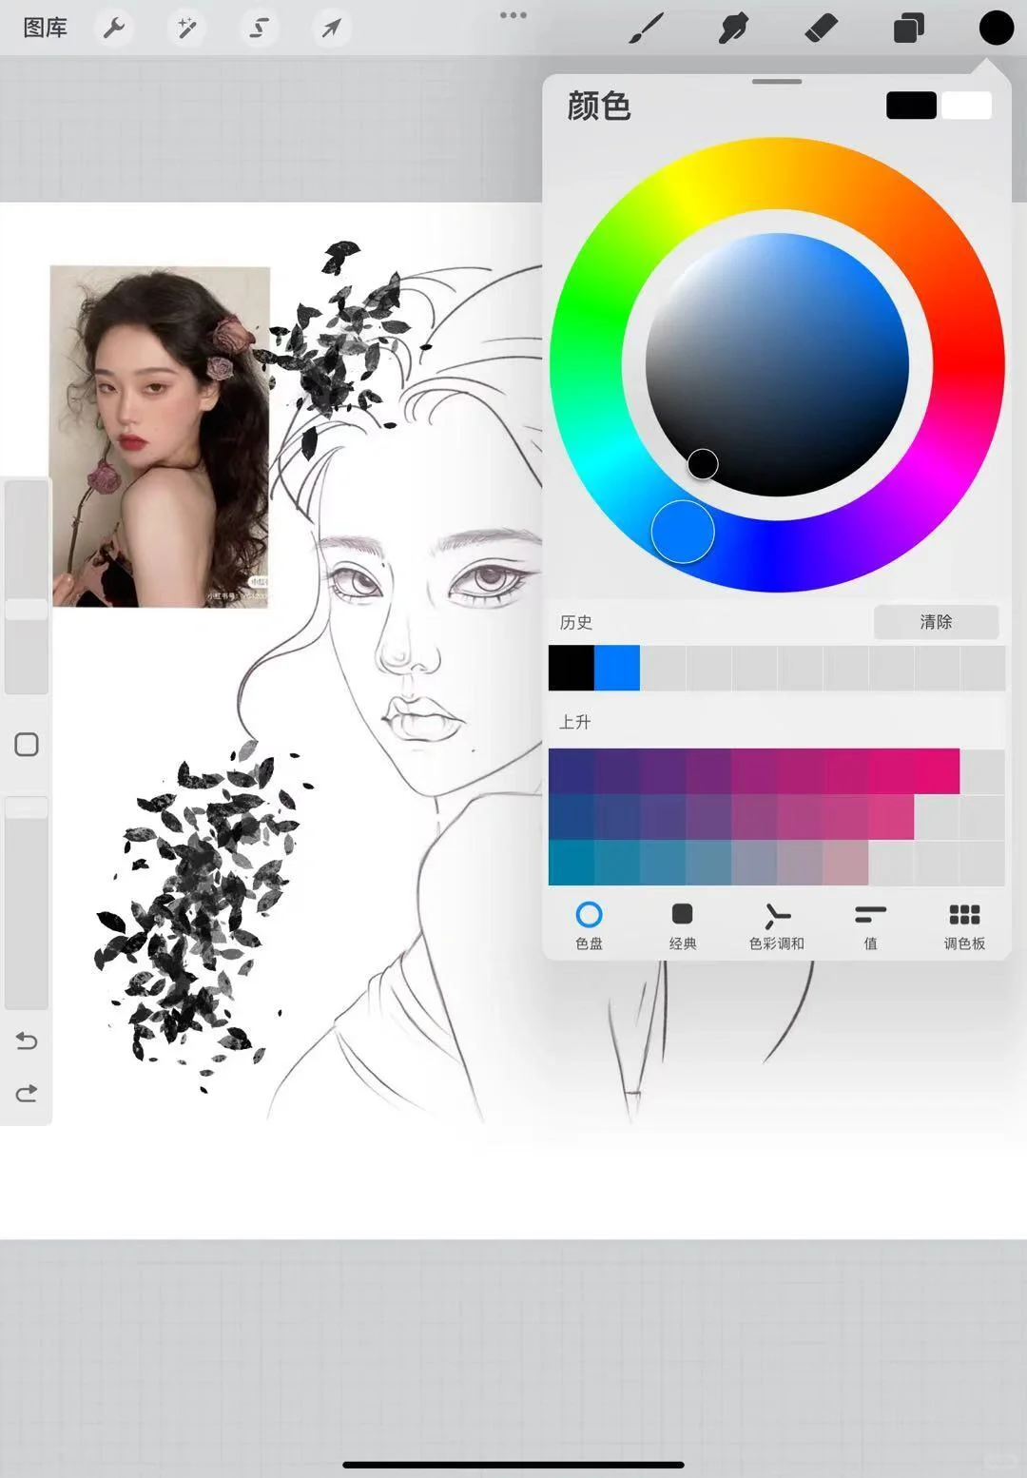Go back to the 图库 gallery

click(x=45, y=28)
